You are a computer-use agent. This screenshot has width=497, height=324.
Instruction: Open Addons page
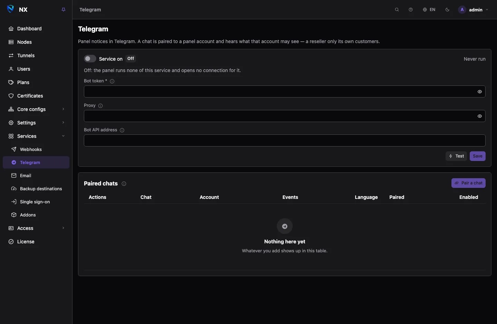click(x=36, y=215)
